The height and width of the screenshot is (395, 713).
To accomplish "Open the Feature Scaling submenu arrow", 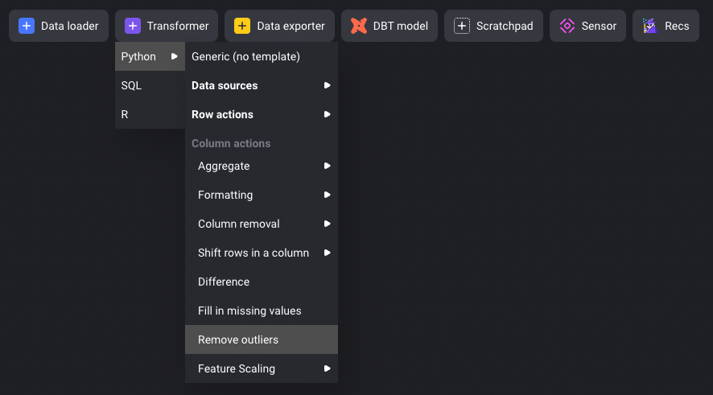I will coord(327,368).
